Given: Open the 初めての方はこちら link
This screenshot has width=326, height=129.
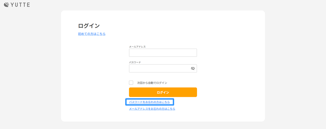Looking at the screenshot, I should [92, 34].
